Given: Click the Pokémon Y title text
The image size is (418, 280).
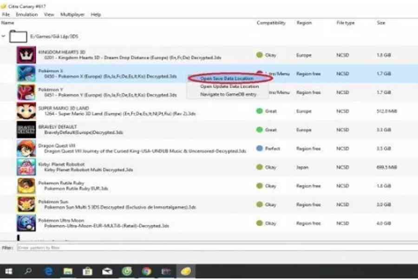Looking at the screenshot, I should point(50,90).
